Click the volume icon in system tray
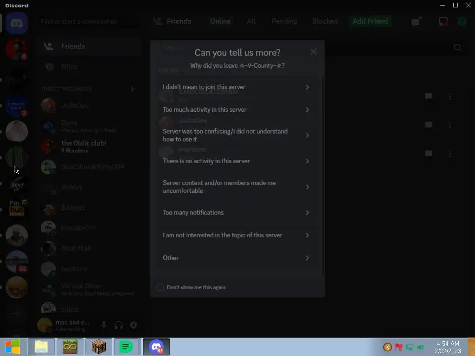 coord(420,347)
